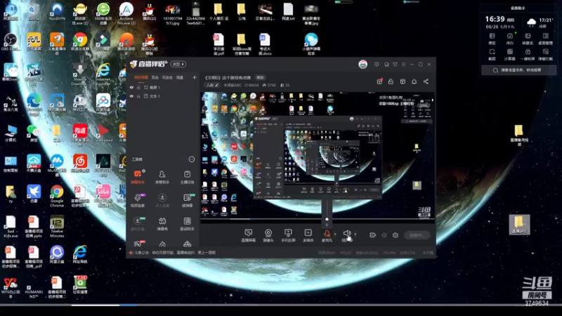Open the 多人连麦 tool
The image size is (562, 316).
coord(162,201)
